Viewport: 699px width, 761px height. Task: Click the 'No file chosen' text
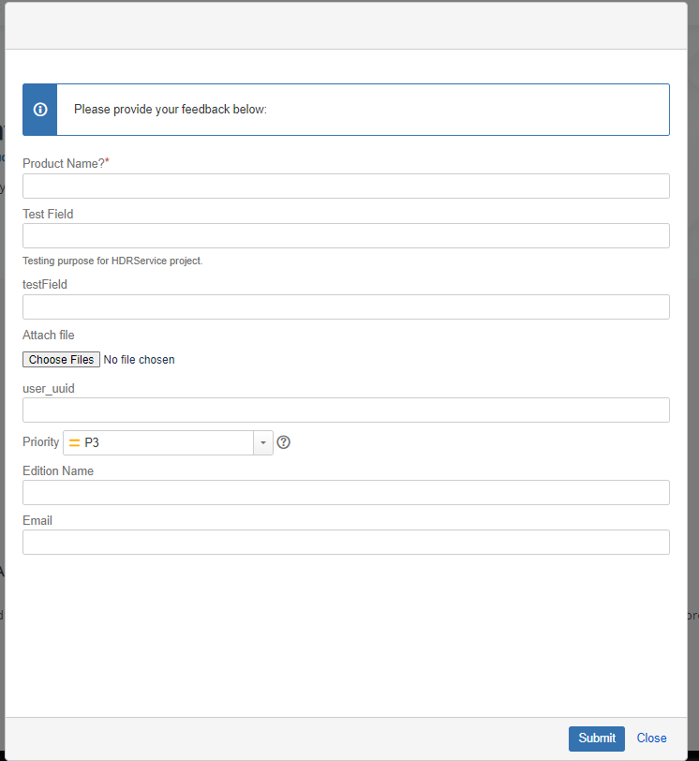tap(140, 360)
